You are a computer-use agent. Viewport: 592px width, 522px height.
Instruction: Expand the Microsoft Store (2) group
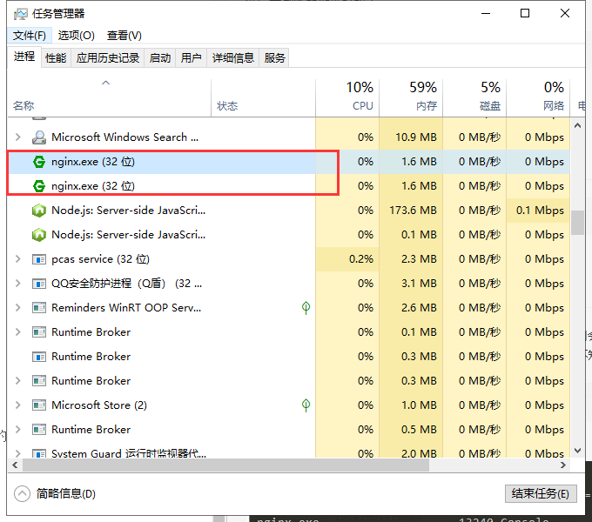[x=17, y=405]
